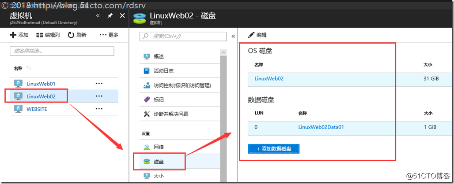Select the WEBSITE virtual machine
This screenshot has height=184, width=454.
(37, 109)
